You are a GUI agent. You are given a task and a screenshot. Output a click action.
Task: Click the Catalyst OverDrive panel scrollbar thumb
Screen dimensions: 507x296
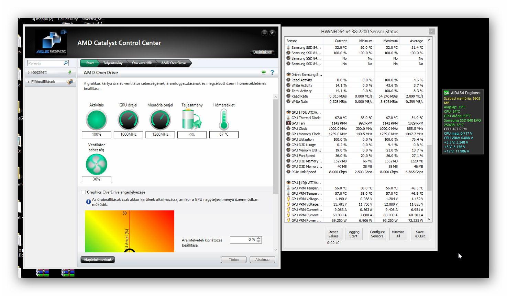point(275,147)
